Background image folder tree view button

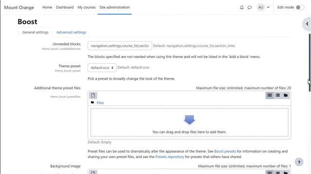tap(286, 173)
